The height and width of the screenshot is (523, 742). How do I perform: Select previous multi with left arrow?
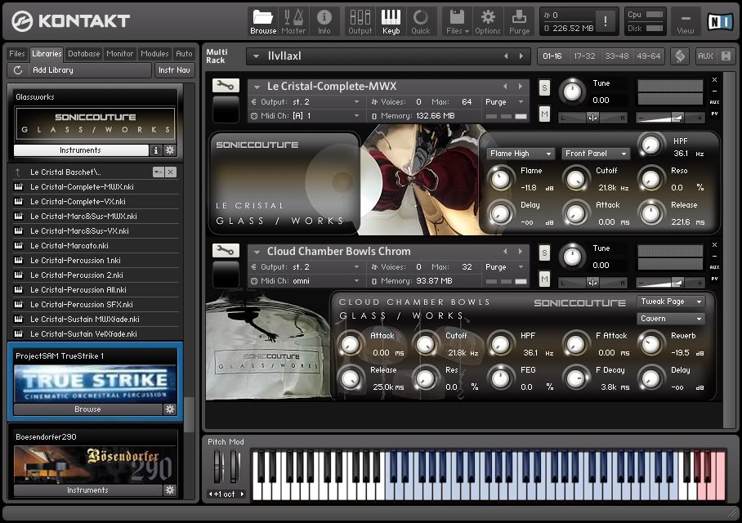pyautogui.click(x=506, y=56)
